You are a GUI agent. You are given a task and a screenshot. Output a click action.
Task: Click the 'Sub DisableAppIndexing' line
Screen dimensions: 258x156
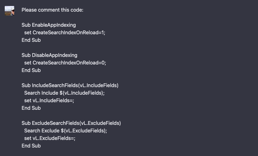(49, 55)
